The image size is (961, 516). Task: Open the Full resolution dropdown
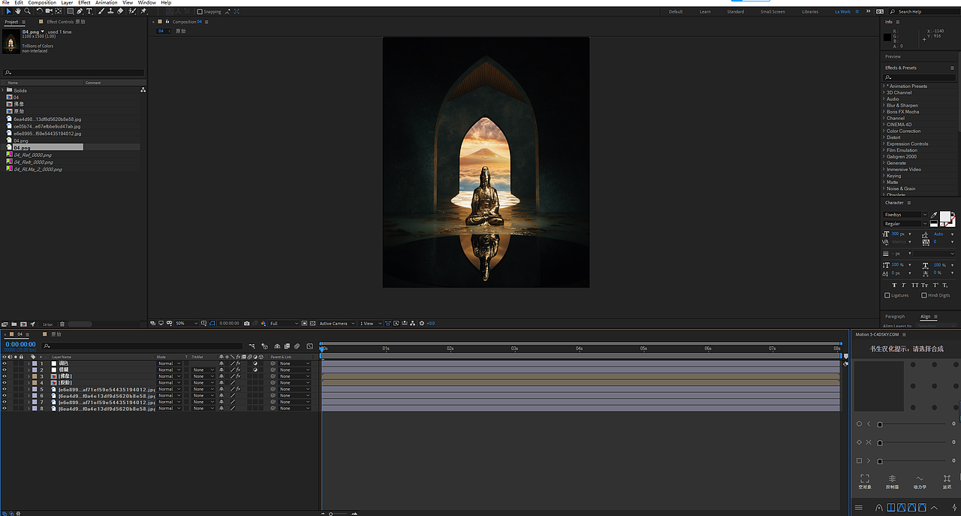284,323
